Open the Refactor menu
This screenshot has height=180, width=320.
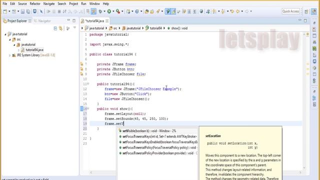point(35,3)
